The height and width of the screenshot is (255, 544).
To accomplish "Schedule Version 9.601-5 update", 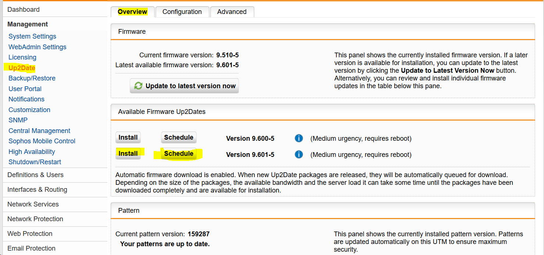I will click(179, 154).
